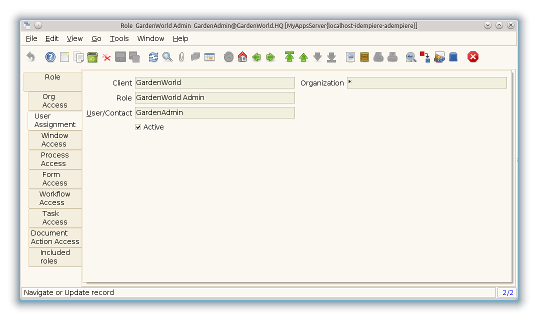Open the Tools menu
538x320 pixels.
(x=119, y=38)
